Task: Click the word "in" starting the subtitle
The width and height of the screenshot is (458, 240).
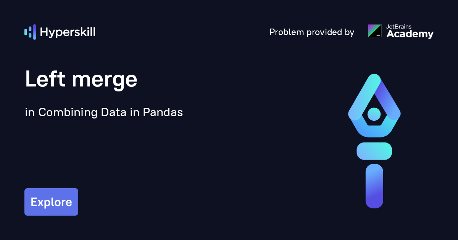Action: tap(29, 112)
